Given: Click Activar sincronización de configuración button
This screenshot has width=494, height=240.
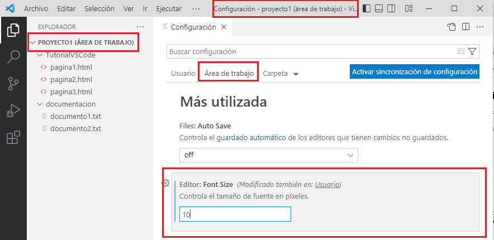Looking at the screenshot, I should (x=414, y=71).
